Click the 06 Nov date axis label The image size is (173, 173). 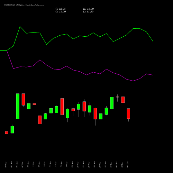(17, 165)
